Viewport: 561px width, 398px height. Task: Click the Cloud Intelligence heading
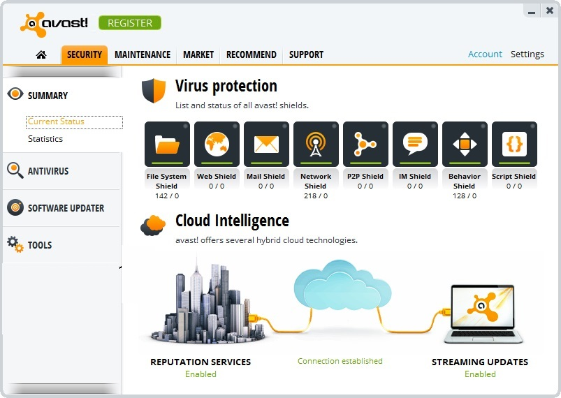tap(232, 221)
